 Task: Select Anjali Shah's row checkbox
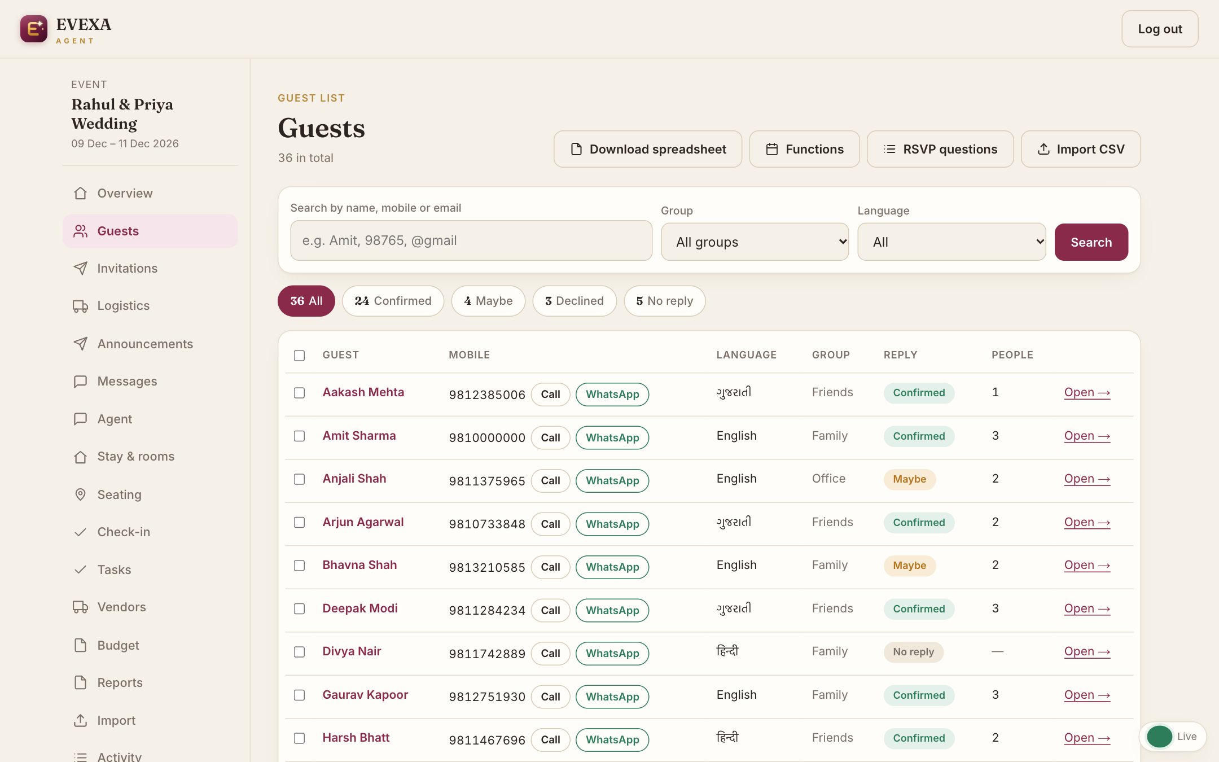point(299,479)
